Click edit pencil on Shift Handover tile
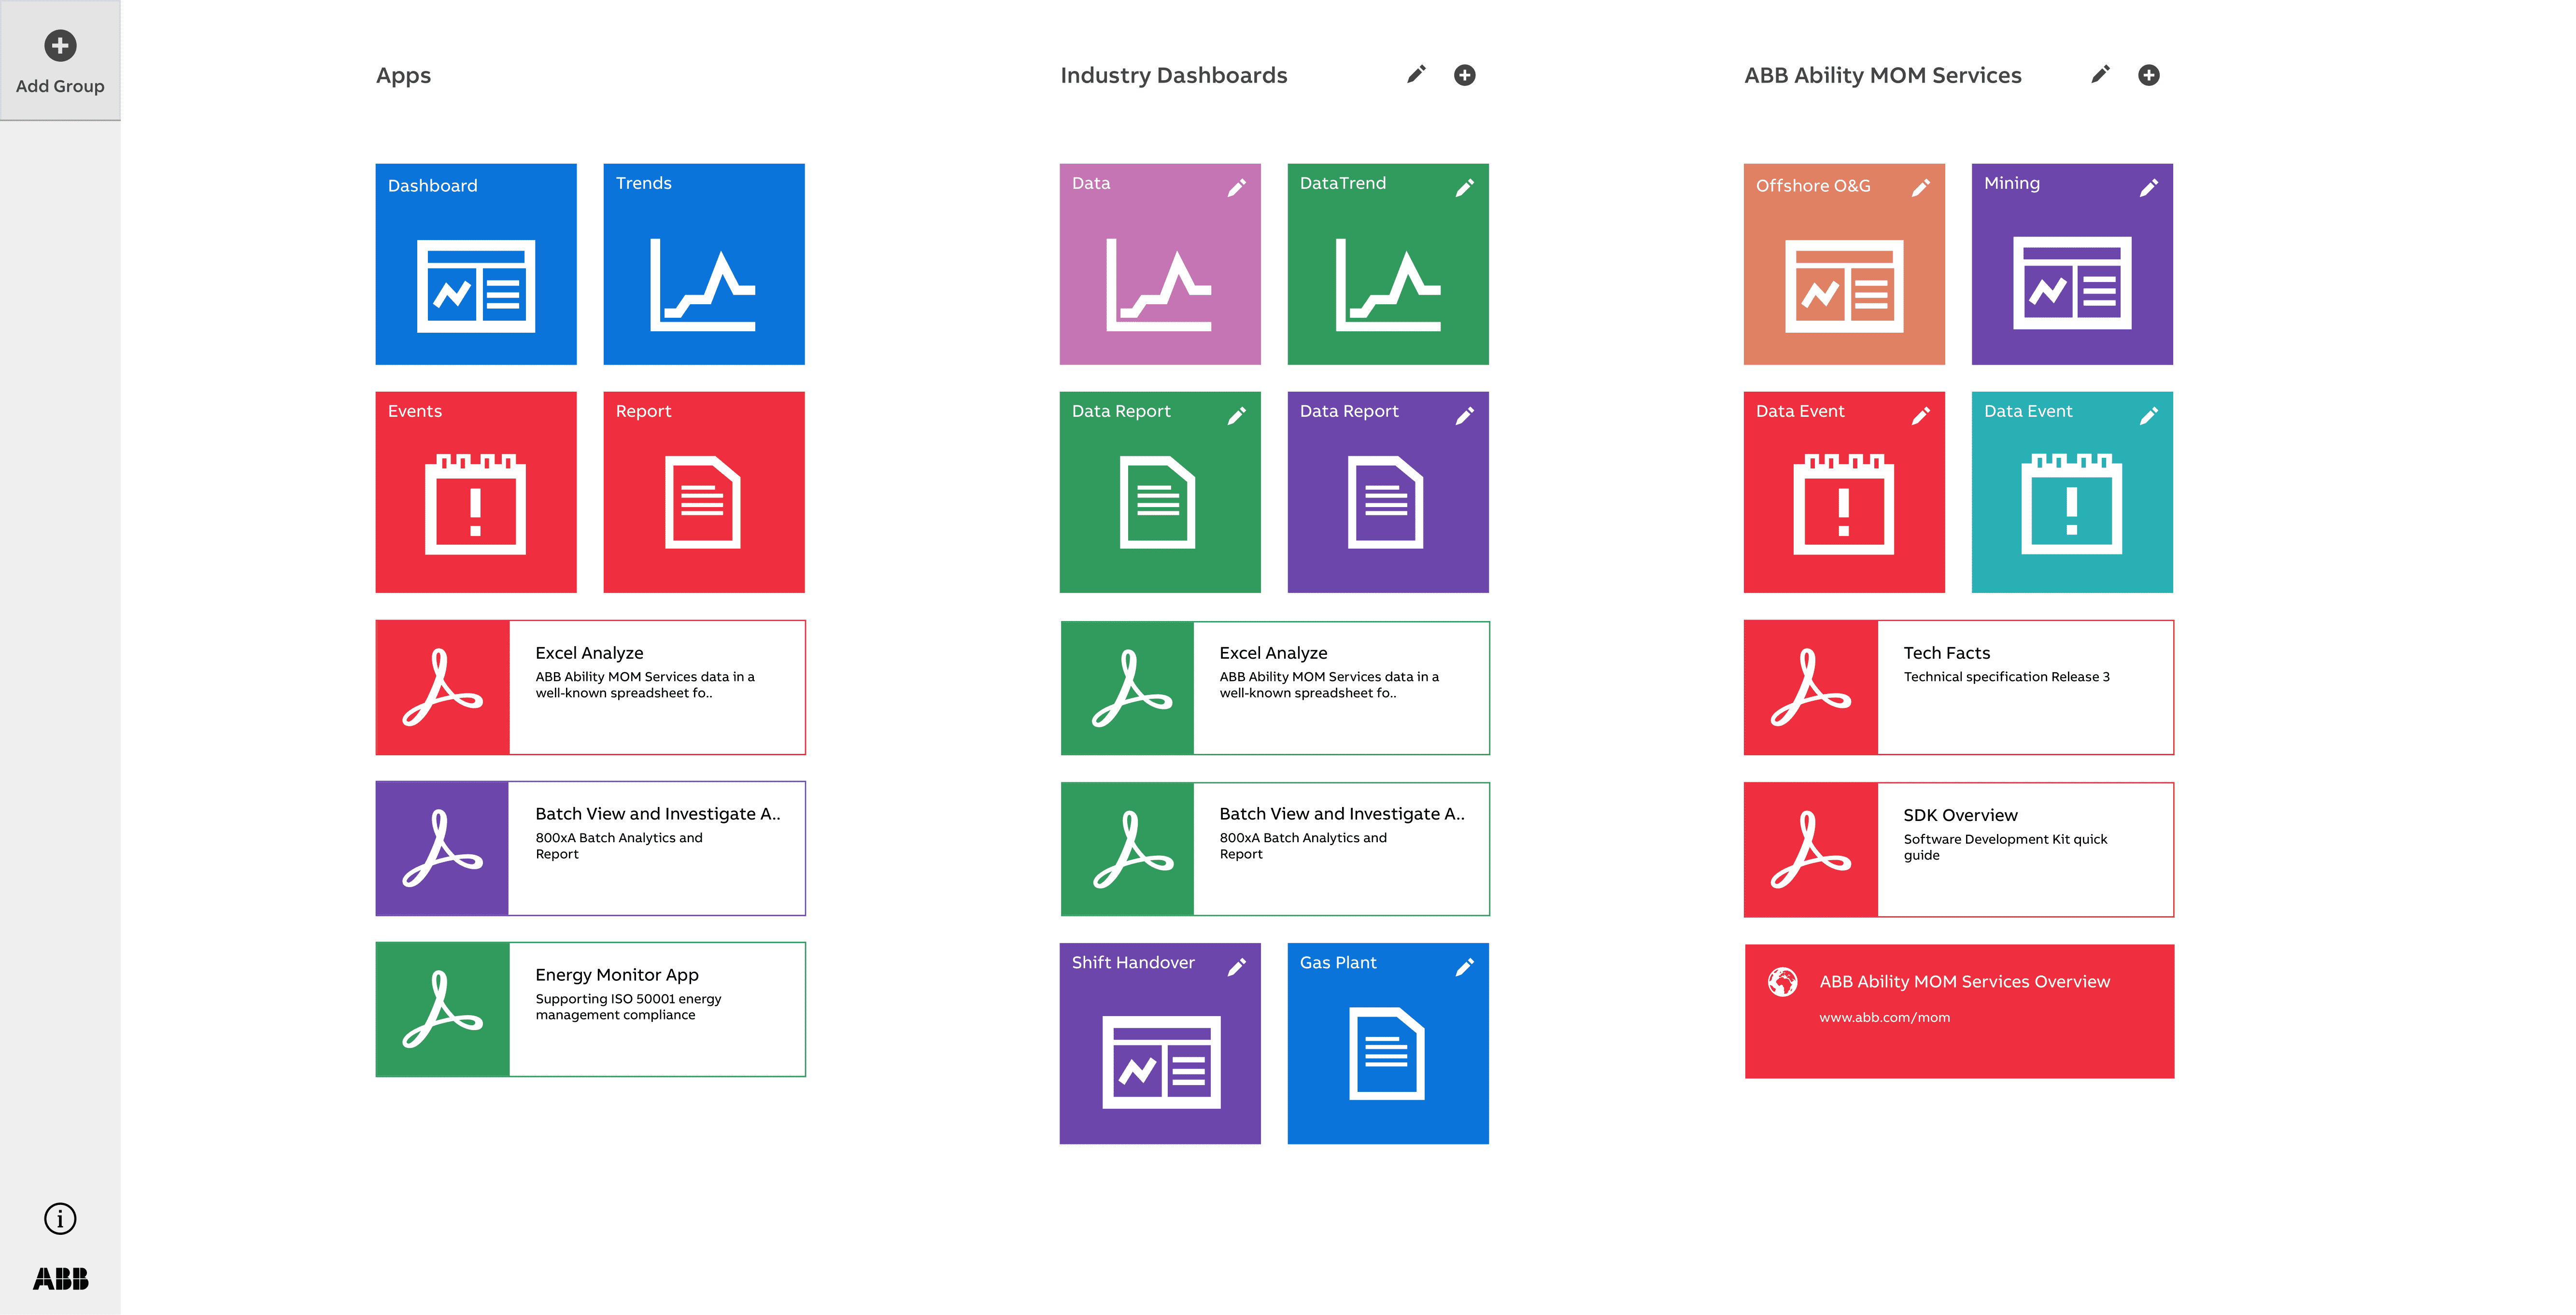Image resolution: width=2576 pixels, height=1315 pixels. coord(1236,967)
